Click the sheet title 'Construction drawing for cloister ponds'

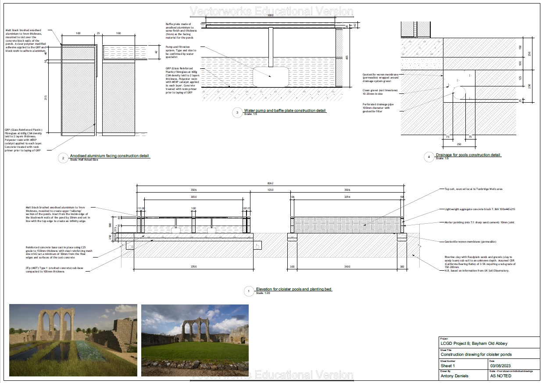(476, 354)
